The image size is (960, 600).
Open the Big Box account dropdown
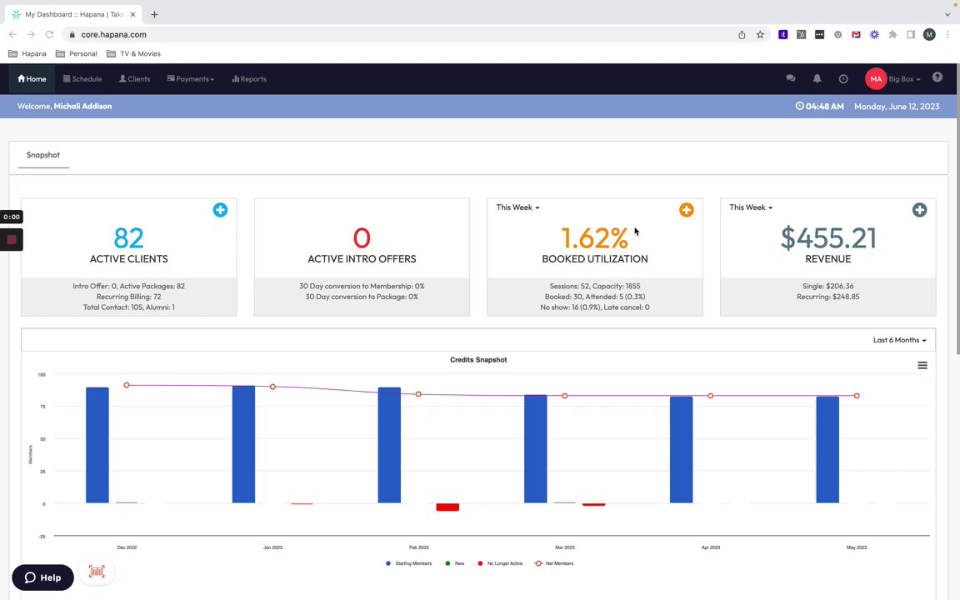click(x=904, y=79)
